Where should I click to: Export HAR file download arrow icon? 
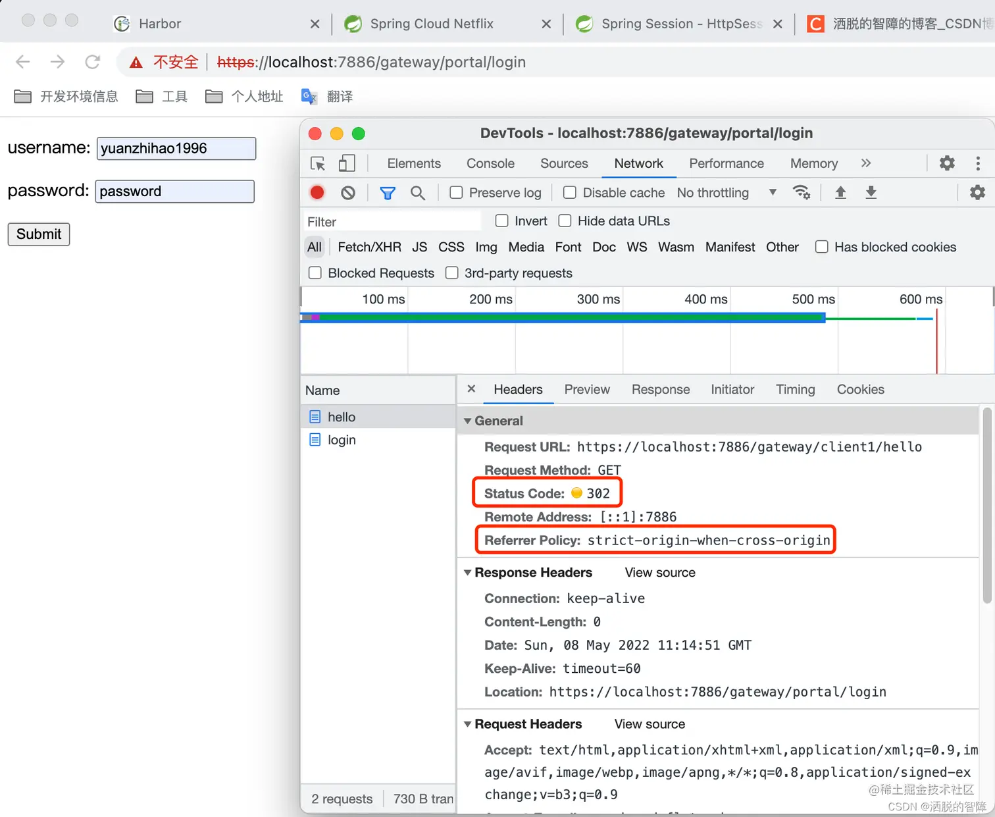(871, 192)
